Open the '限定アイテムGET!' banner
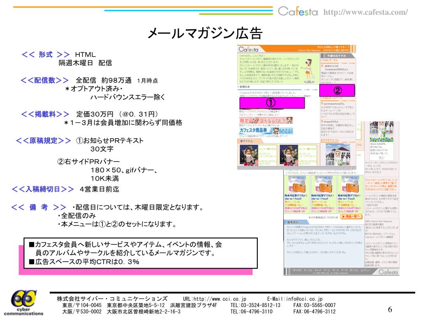This screenshot has width=421, height=316. (266, 121)
